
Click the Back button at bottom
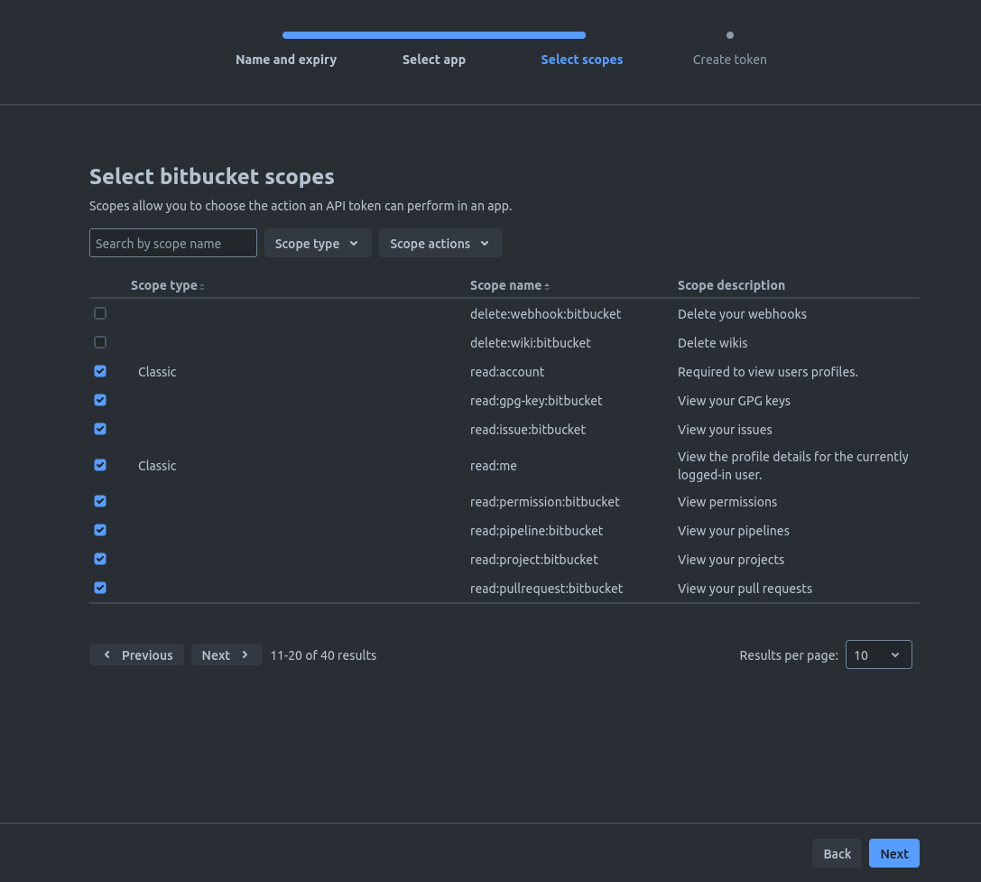point(837,853)
